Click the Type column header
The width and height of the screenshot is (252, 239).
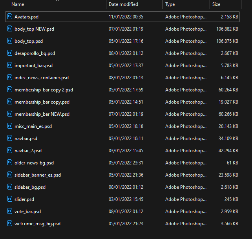point(170,4)
